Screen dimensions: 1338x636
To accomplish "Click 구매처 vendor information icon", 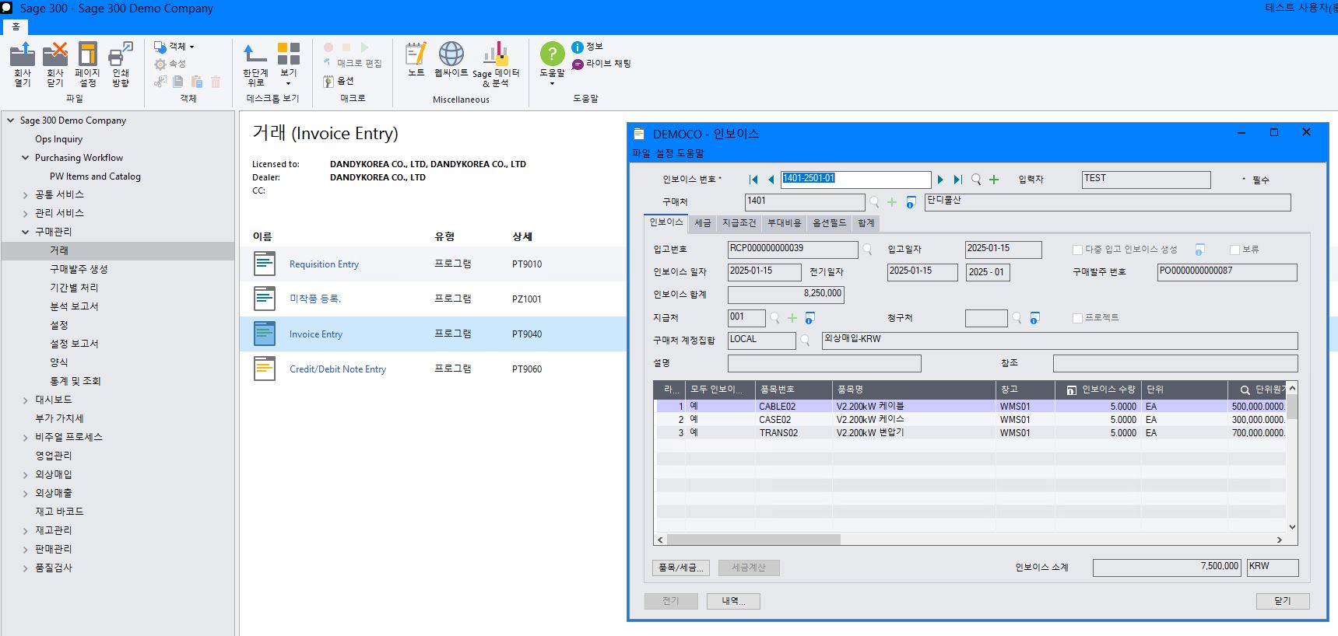I will 911,202.
